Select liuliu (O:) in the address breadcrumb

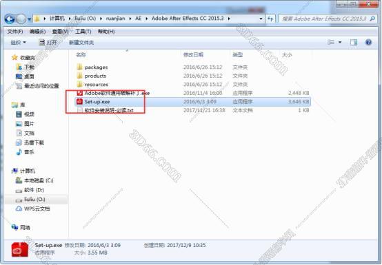(x=86, y=19)
